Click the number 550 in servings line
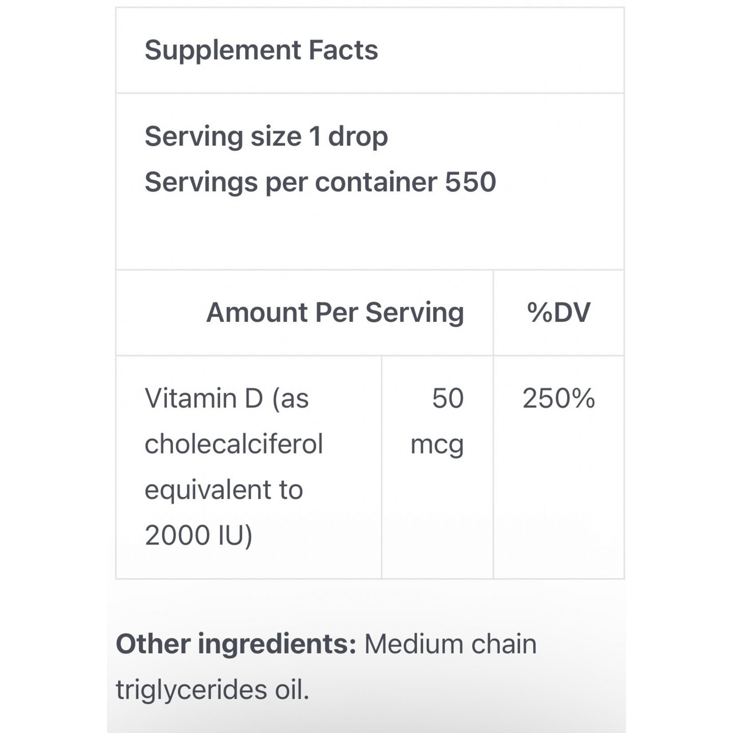733x733 pixels. click(470, 182)
